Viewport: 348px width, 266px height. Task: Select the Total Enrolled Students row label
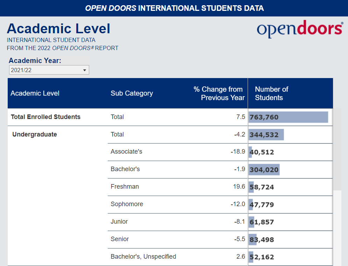46,117
